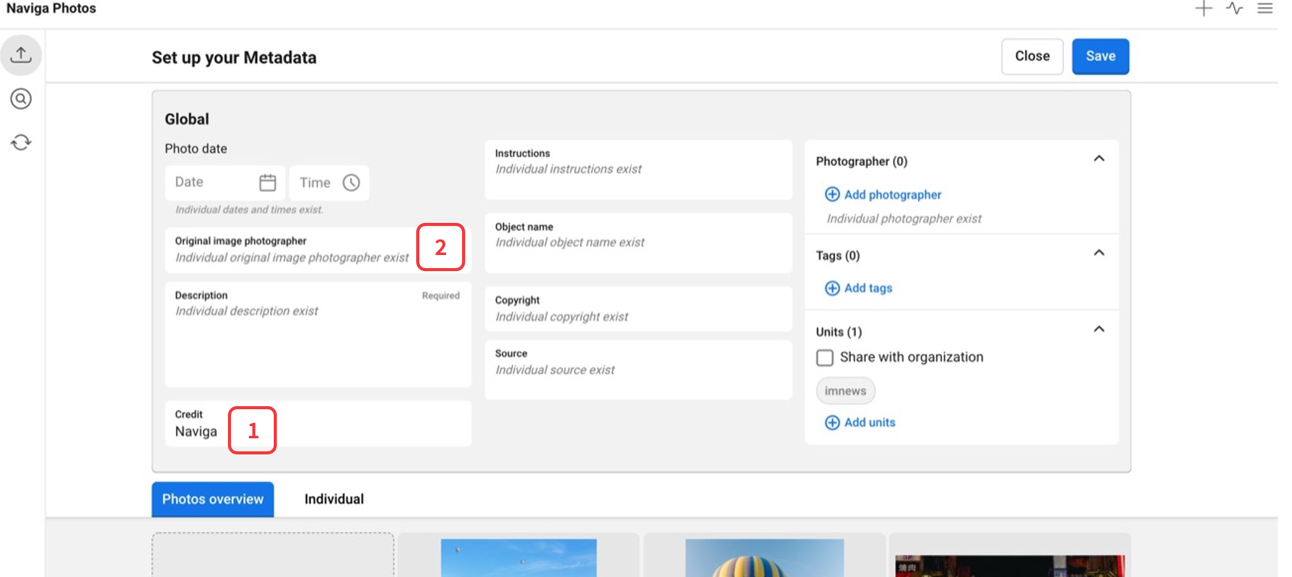Open the activity pulse icon
Screen dimensions: 1292x577
[x=1234, y=9]
